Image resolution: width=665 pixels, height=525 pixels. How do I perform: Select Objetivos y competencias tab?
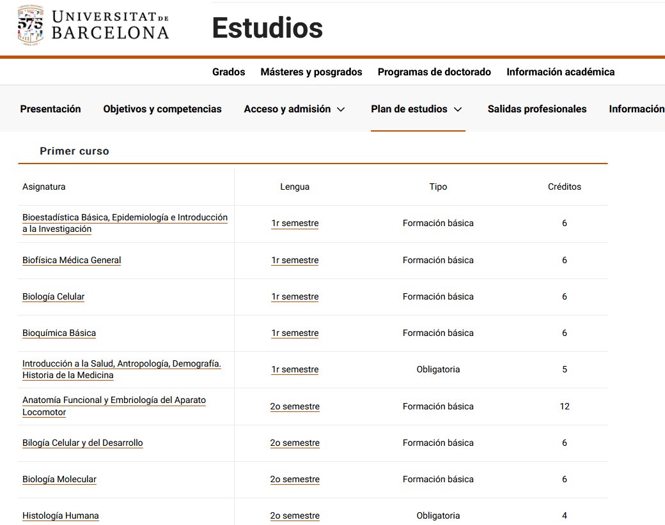click(162, 109)
